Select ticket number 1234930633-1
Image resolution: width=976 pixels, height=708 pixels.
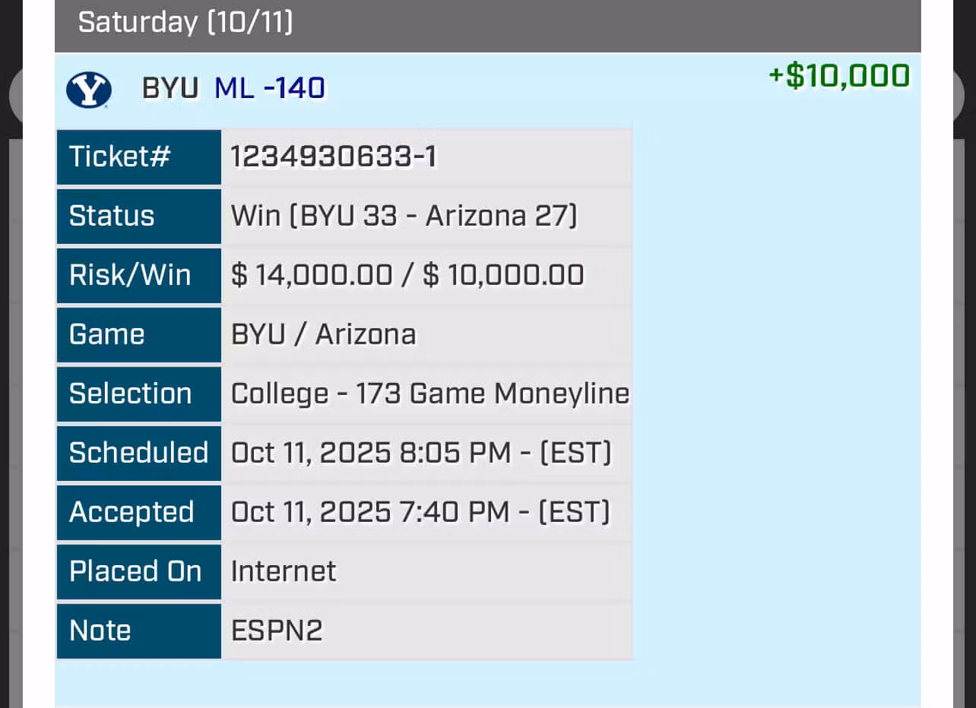coord(333,157)
